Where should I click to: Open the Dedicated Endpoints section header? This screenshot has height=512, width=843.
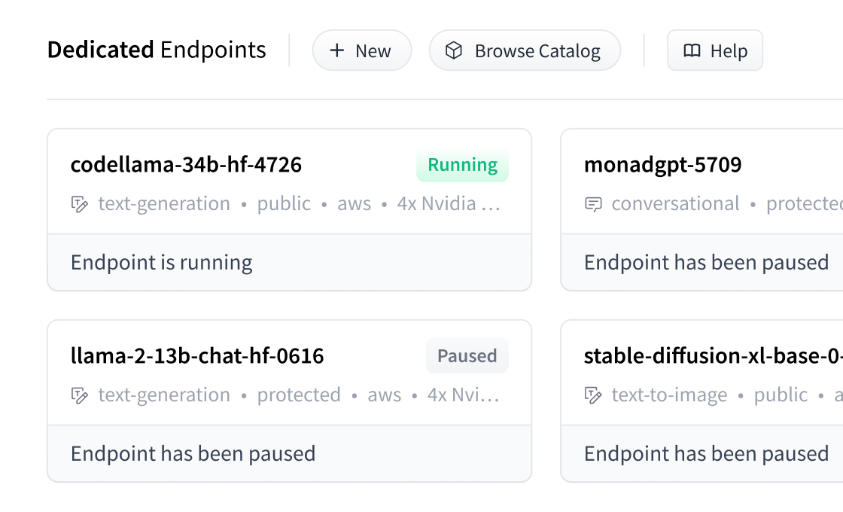point(156,50)
